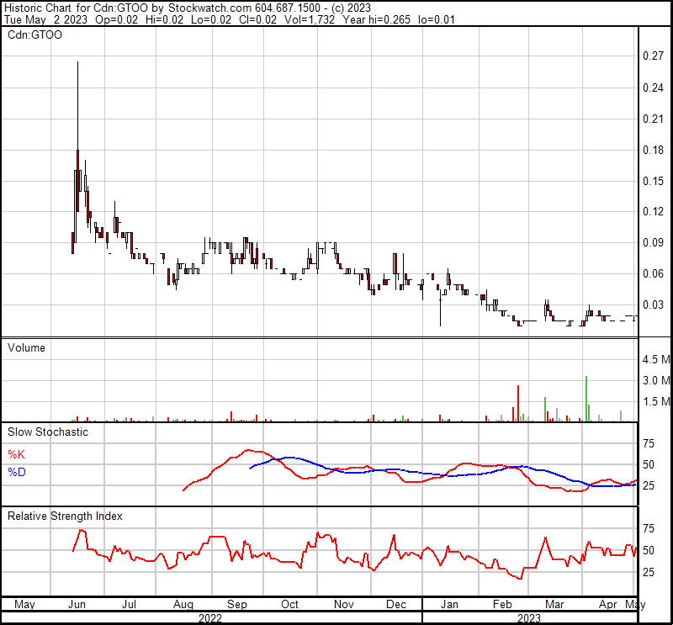Click the tall green volume bar in March
Image resolution: width=673 pixels, height=625 pixels.
(x=545, y=409)
